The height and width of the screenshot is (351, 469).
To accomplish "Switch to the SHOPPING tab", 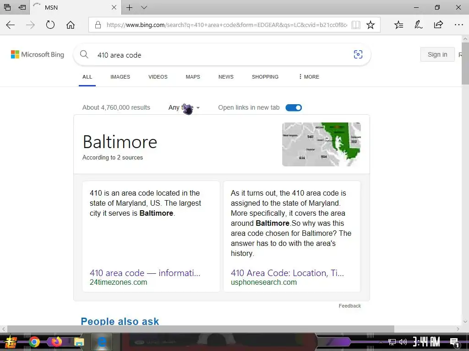I will [x=265, y=77].
